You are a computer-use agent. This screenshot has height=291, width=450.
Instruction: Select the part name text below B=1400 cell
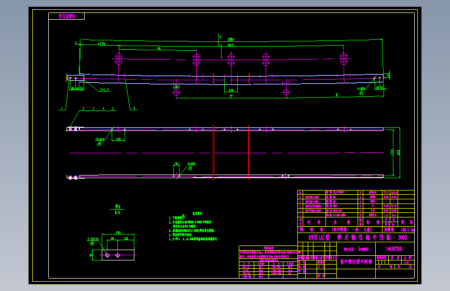point(356,261)
